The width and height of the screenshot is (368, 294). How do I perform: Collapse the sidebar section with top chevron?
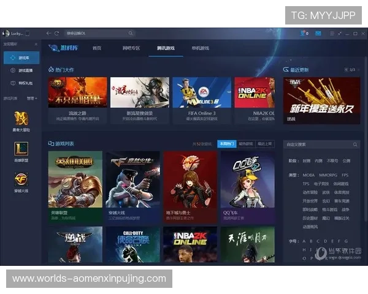(36, 45)
